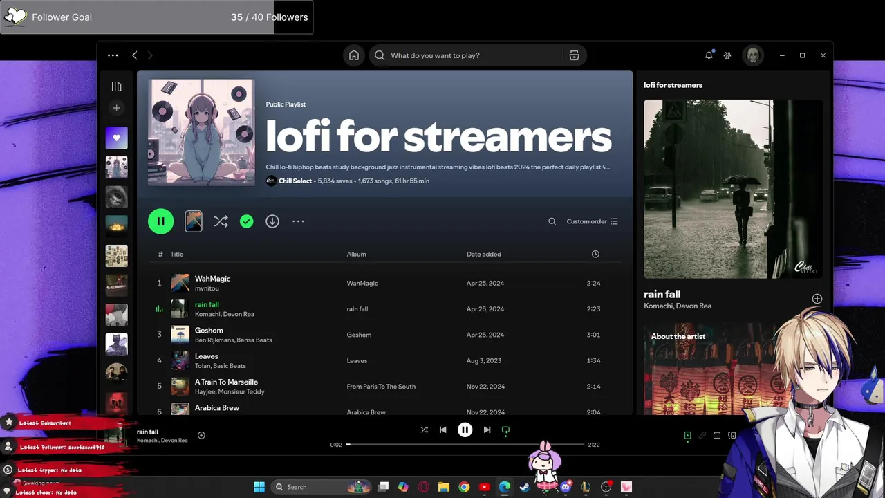The height and width of the screenshot is (498, 885).
Task: Open the lyrics microphone icon
Action: [x=702, y=436]
